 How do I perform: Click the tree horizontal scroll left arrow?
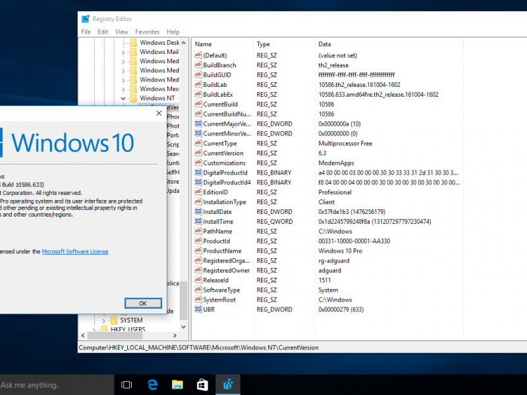tap(83, 336)
